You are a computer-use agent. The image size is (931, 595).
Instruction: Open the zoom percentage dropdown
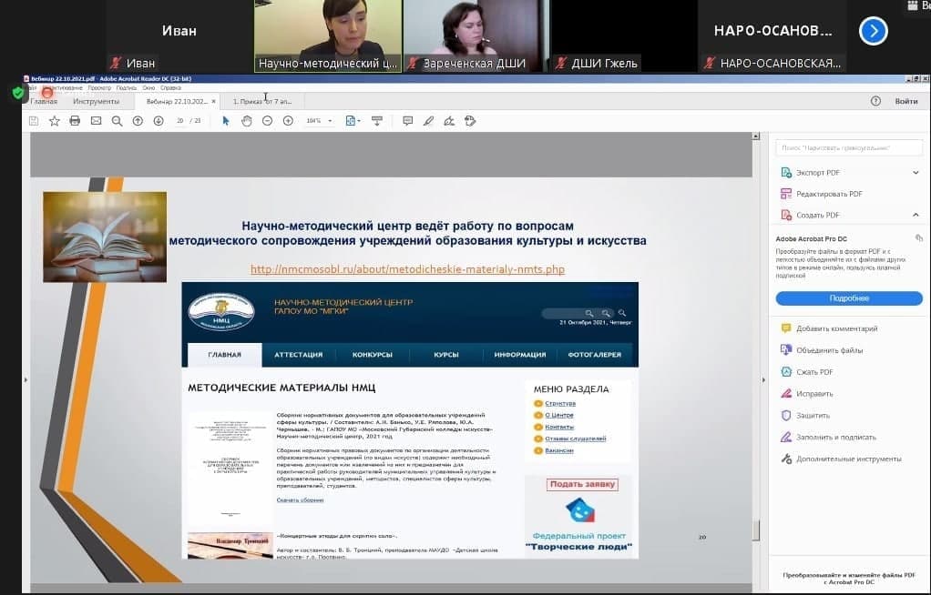(x=330, y=121)
